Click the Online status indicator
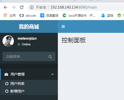Viewport: 124px width, 100px height. point(24,44)
